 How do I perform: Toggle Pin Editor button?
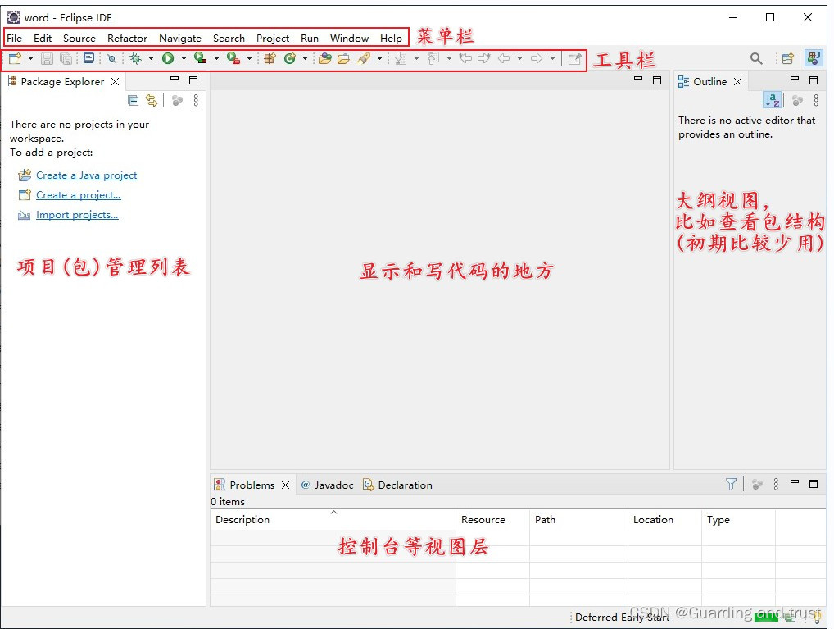(574, 58)
